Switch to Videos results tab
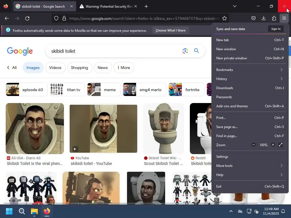The image size is (291, 218). click(x=55, y=68)
